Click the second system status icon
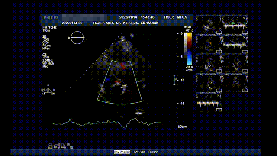Viewport: 277px width, 156px height. 57,146
